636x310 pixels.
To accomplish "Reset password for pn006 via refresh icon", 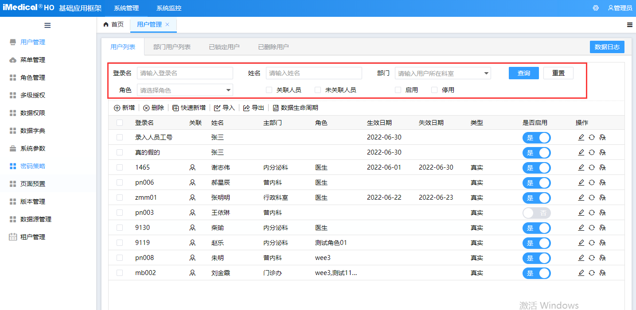I will 592,182.
